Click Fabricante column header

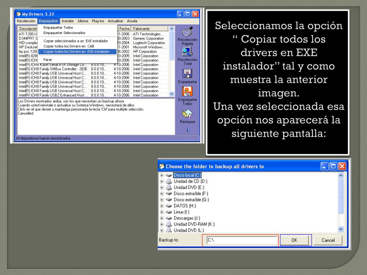[150, 29]
